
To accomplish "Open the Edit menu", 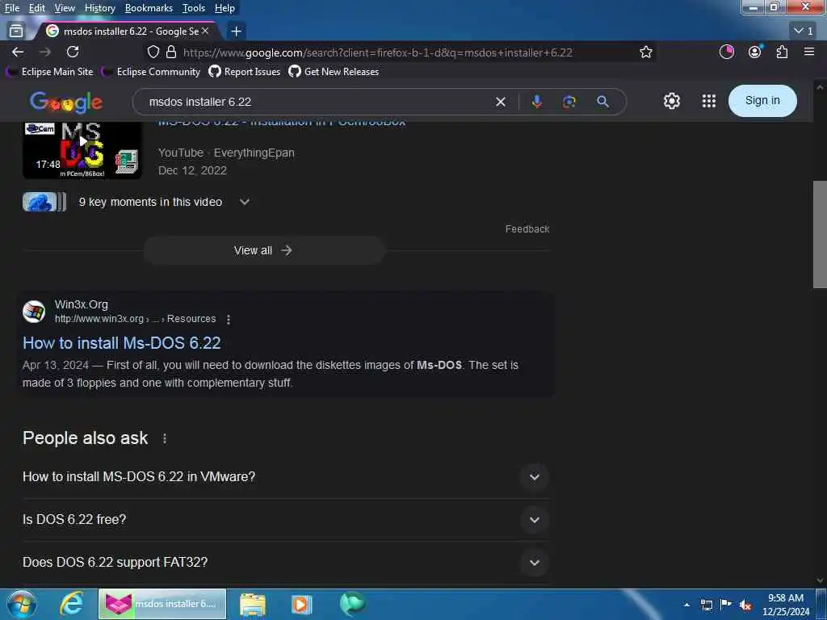I will (36, 8).
